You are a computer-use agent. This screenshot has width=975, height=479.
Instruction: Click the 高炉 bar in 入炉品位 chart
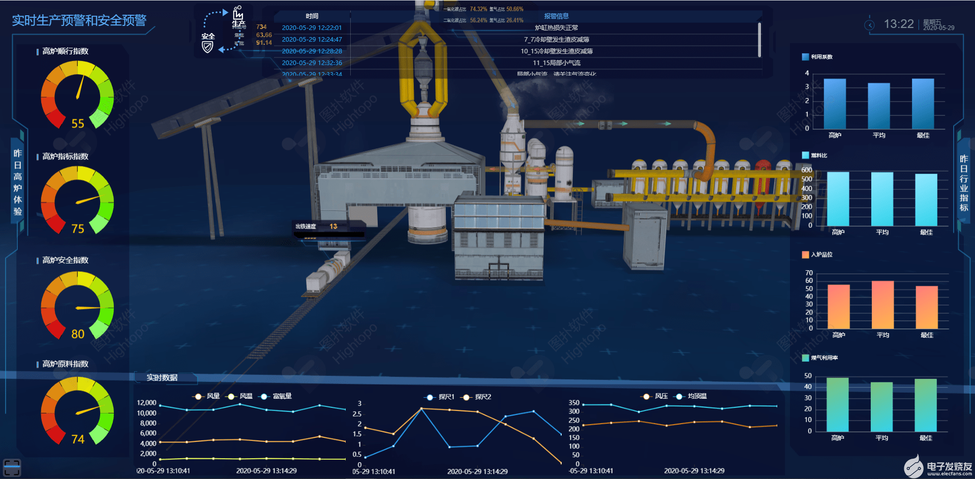[839, 306]
